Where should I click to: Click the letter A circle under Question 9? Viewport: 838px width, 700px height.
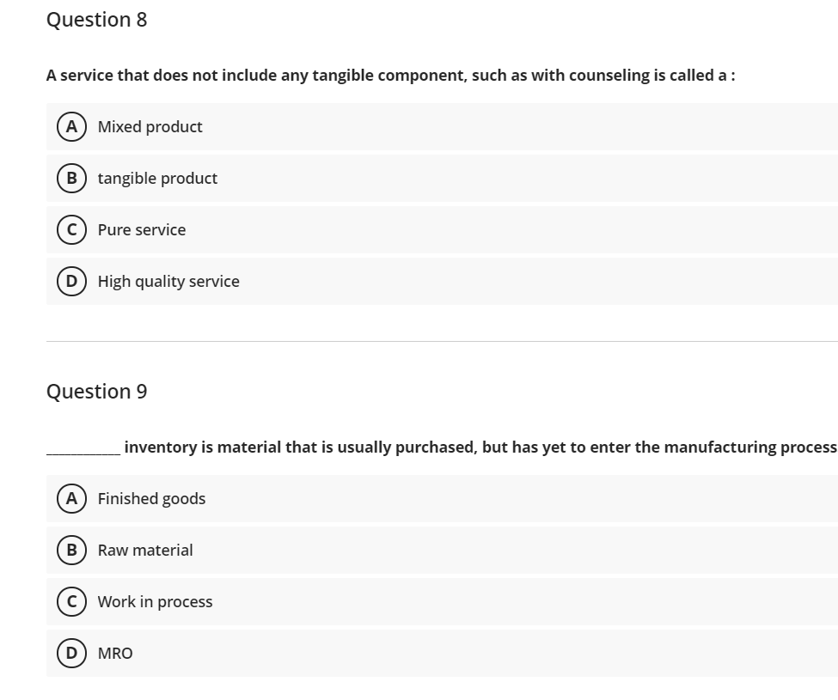pos(71,498)
